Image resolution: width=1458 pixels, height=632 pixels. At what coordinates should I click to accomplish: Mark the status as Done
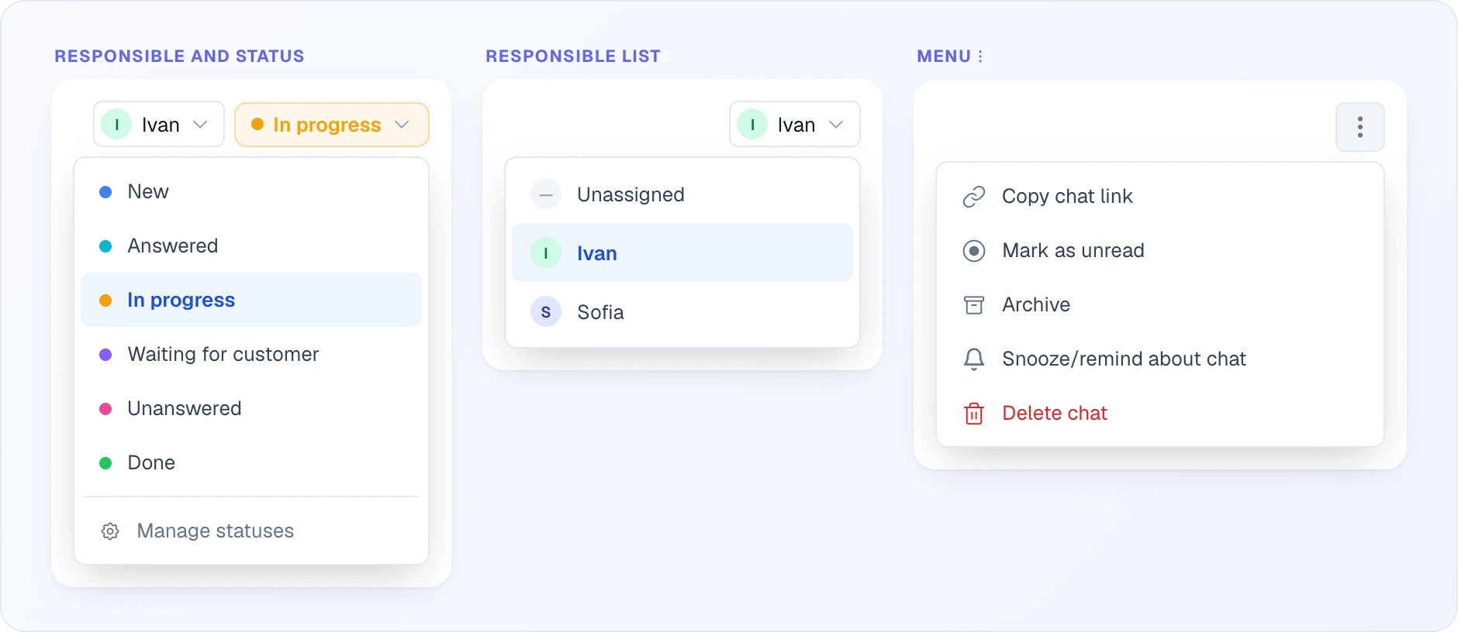click(251, 463)
